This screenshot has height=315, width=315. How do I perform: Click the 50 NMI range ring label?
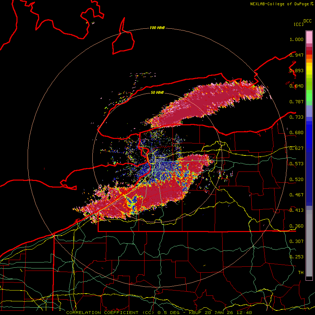157,92
